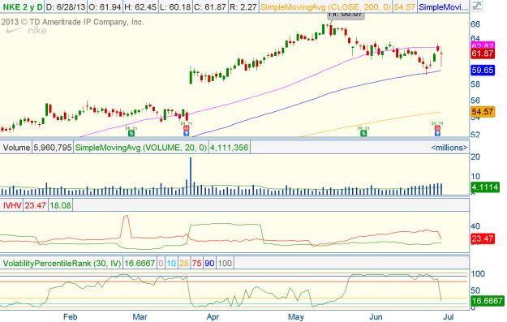Click the Hi: 66.07 high price bubble
The width and height of the screenshot is (507, 322).
coord(346,15)
